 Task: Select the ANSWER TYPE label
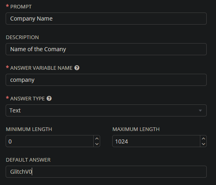27,99
